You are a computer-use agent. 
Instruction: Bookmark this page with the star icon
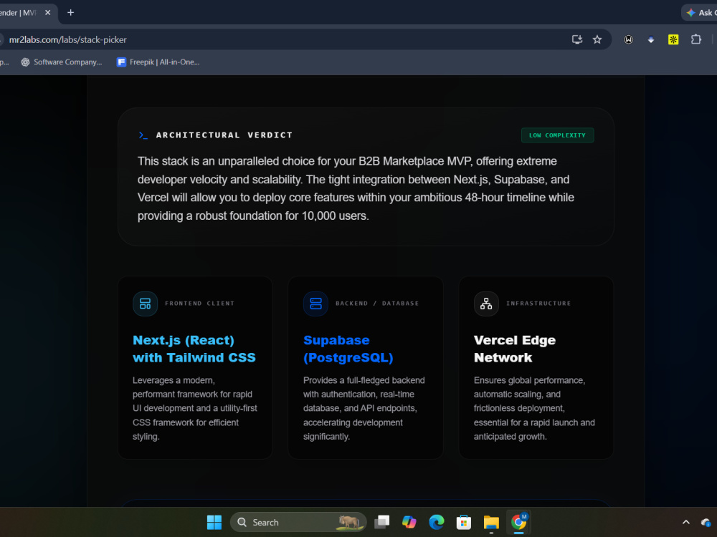597,39
